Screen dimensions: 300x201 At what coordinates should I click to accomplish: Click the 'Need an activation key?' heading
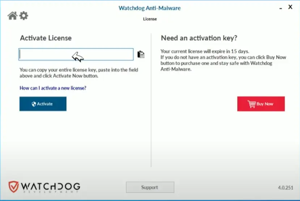pos(199,38)
